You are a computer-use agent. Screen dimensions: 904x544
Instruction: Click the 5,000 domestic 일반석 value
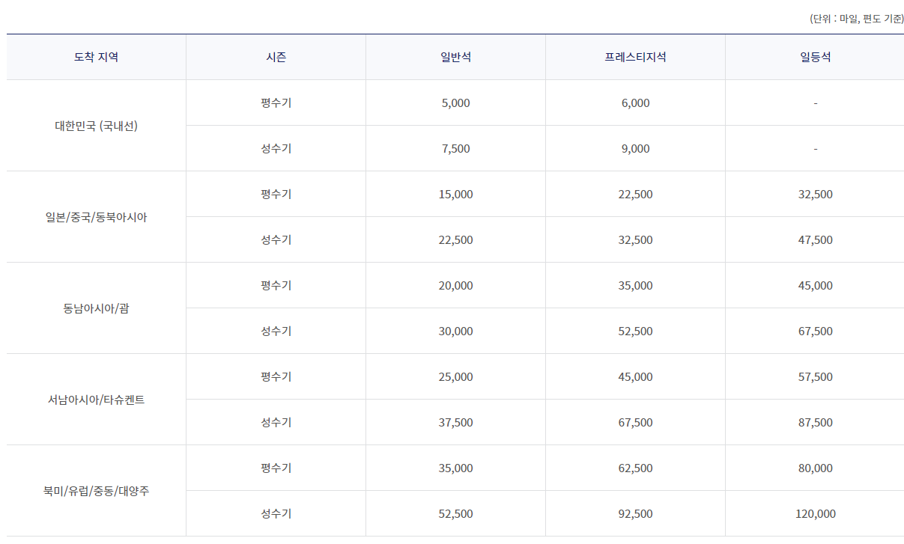point(455,103)
